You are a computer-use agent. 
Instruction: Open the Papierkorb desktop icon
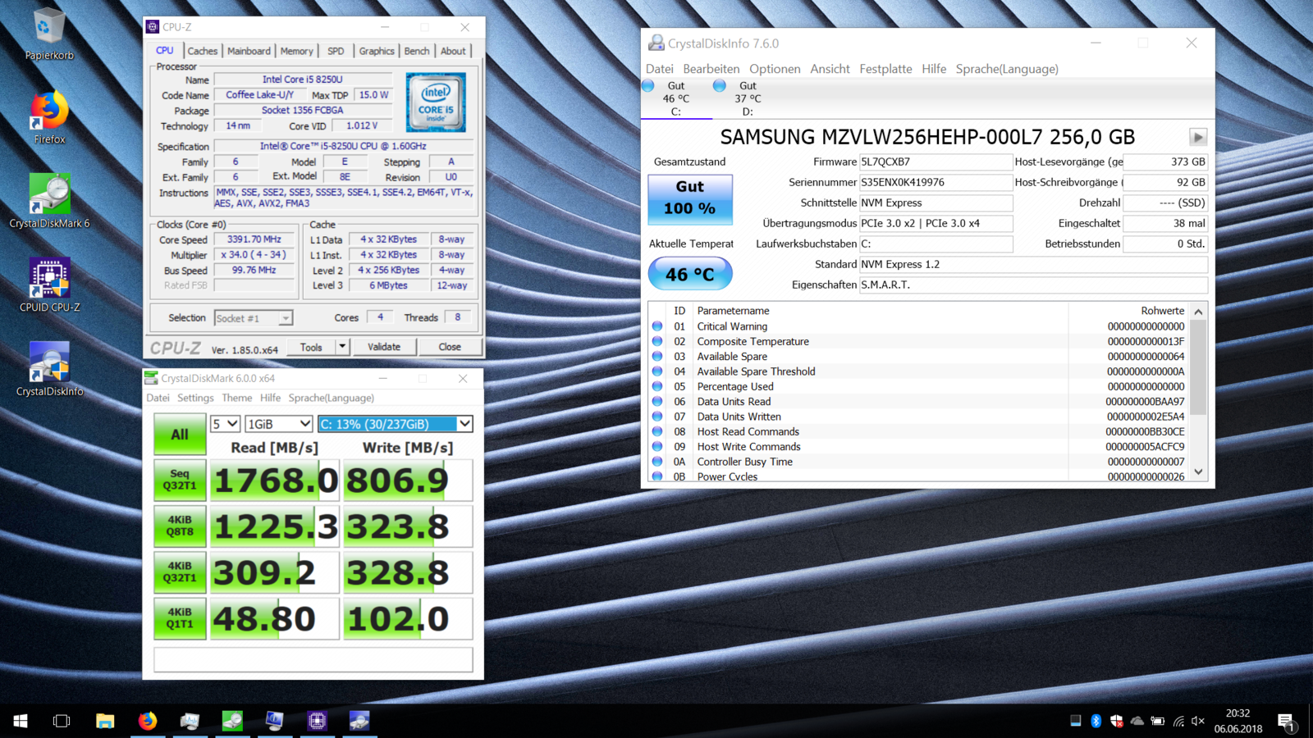coord(49,34)
